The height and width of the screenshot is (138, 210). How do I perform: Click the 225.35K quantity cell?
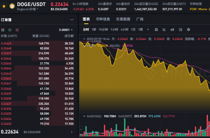(x=44, y=104)
